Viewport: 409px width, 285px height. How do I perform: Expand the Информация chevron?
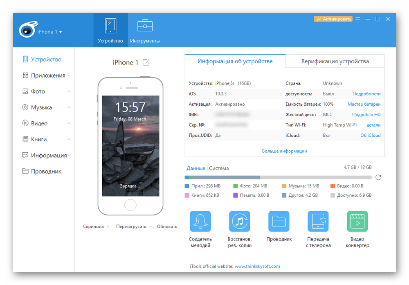[69, 155]
